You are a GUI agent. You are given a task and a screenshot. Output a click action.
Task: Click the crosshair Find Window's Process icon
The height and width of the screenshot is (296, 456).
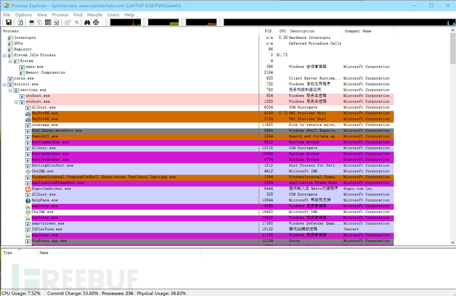96,22
